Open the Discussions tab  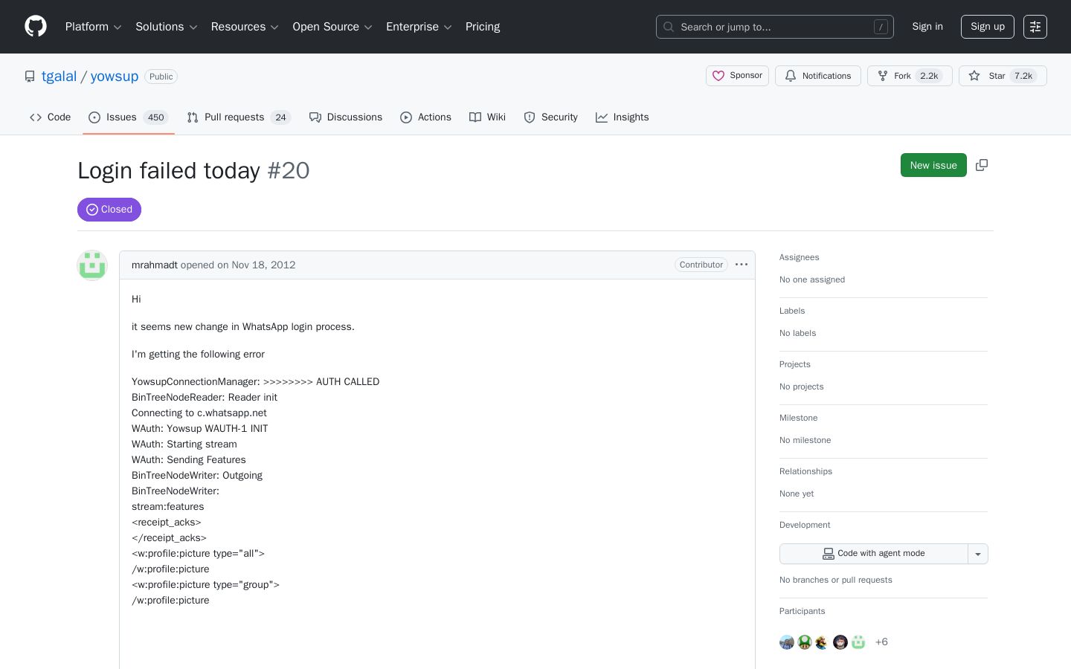pyautogui.click(x=346, y=117)
